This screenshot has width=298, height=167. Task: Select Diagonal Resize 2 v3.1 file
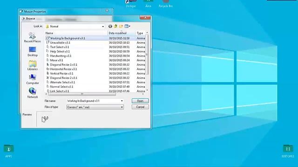[64, 78]
